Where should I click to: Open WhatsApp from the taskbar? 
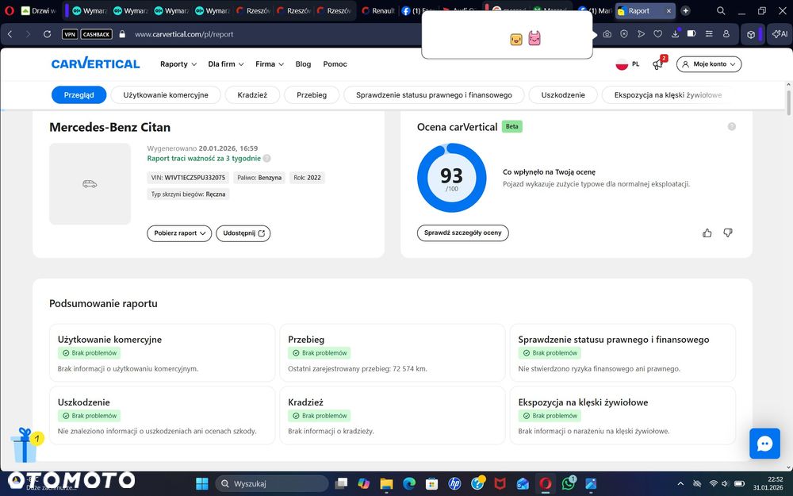(568, 484)
